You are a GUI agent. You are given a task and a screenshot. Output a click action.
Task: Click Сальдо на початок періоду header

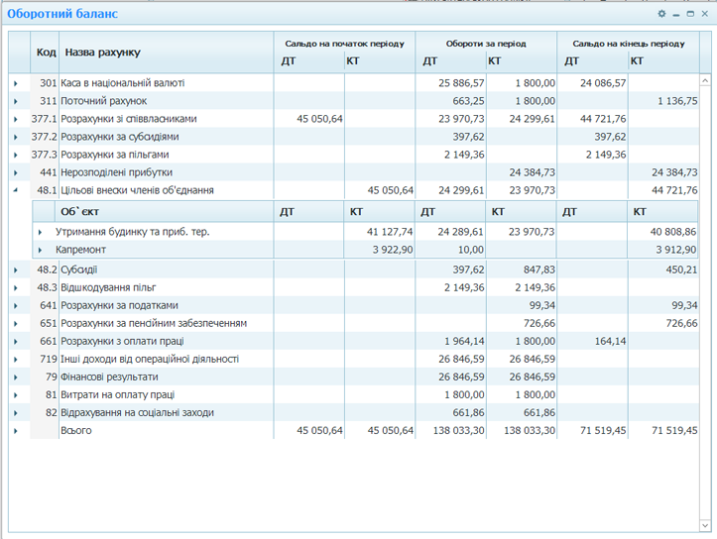(344, 44)
